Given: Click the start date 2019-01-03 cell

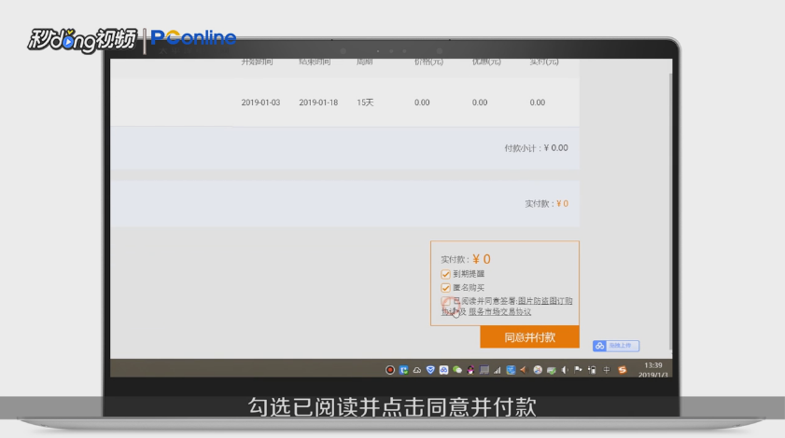Looking at the screenshot, I should (260, 103).
